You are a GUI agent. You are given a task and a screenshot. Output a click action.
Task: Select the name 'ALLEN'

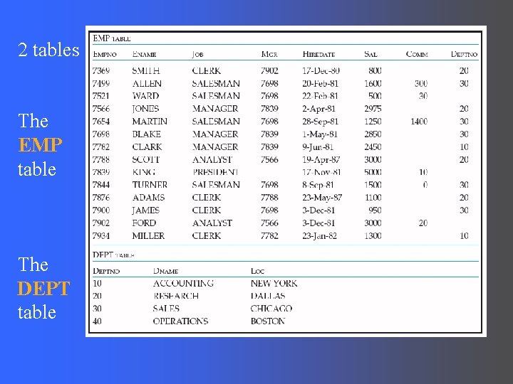pyautogui.click(x=147, y=84)
